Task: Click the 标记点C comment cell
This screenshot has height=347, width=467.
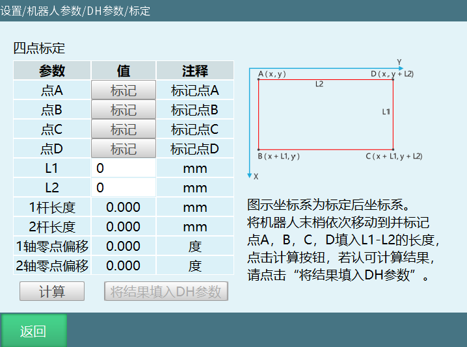Action: 194,129
